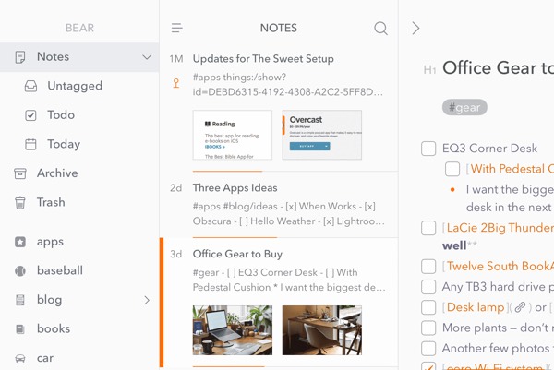Image resolution: width=554 pixels, height=370 pixels.
Task: Click the baseball icon in tag list
Action: (x=20, y=270)
